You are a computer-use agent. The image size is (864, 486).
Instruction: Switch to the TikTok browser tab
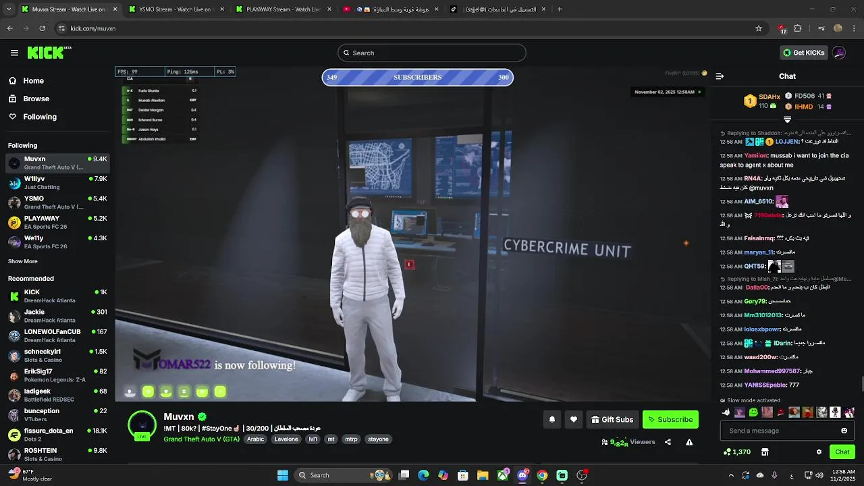(497, 9)
